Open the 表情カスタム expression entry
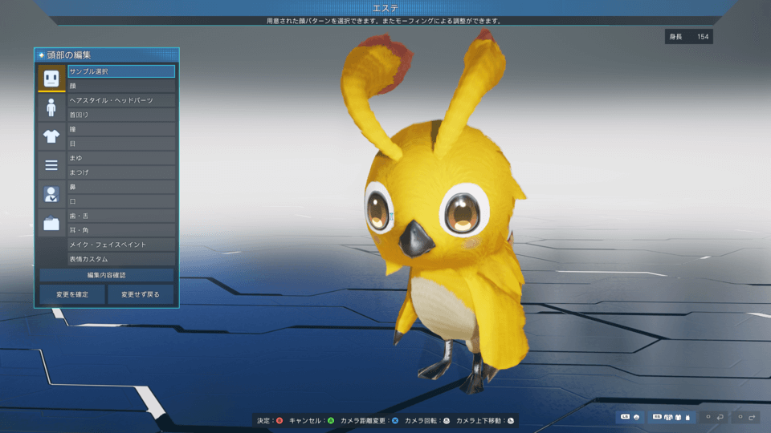 click(121, 259)
